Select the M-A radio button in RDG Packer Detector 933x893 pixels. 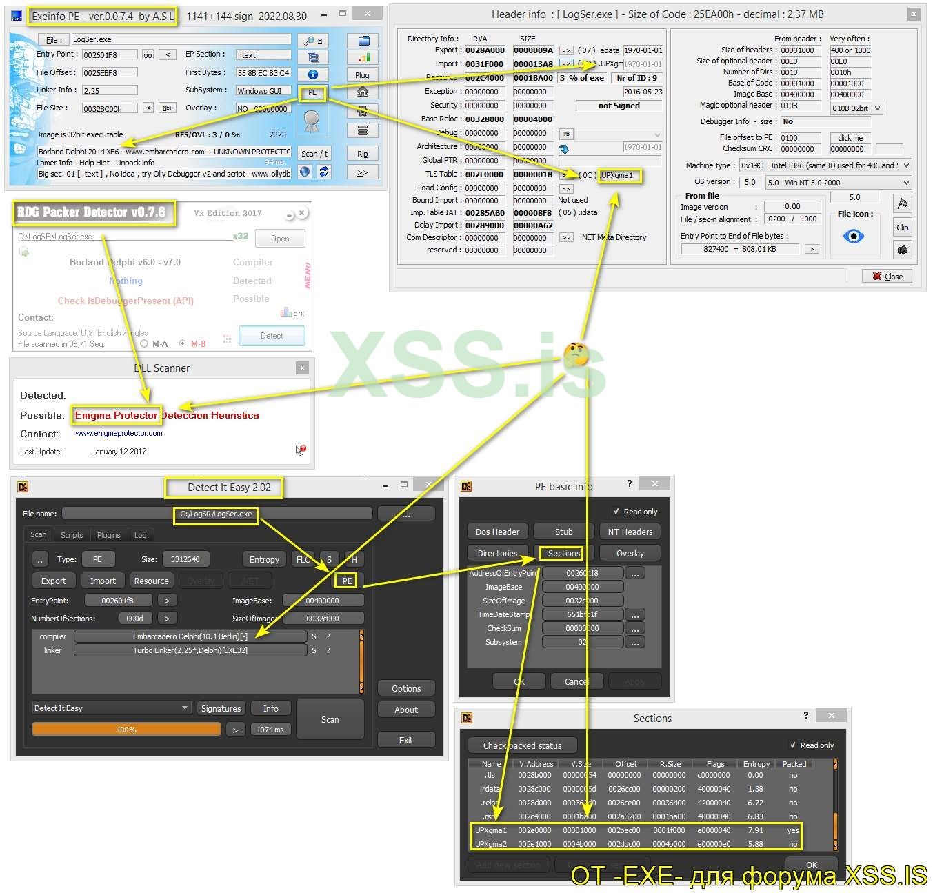[x=144, y=343]
